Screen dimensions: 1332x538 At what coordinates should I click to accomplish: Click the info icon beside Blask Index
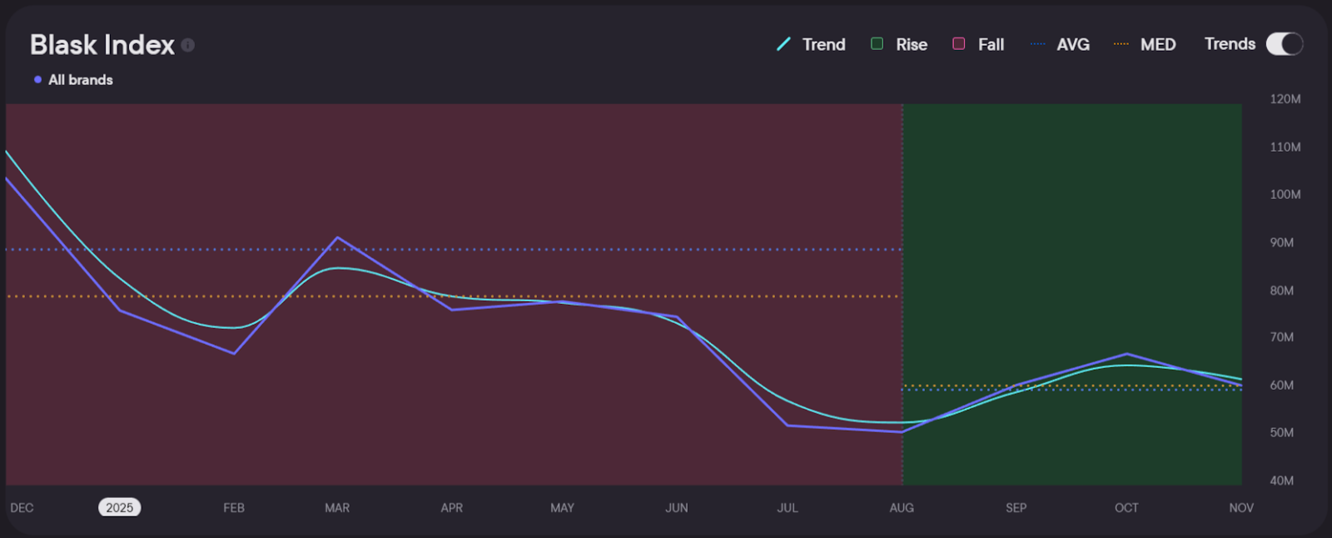pyautogui.click(x=188, y=45)
